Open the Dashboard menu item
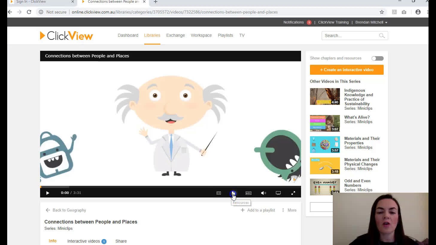This screenshot has height=245, width=436. 128,35
